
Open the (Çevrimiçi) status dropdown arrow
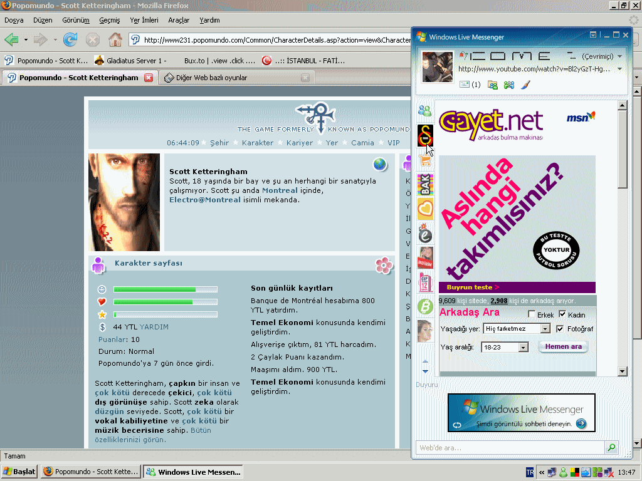pos(619,56)
